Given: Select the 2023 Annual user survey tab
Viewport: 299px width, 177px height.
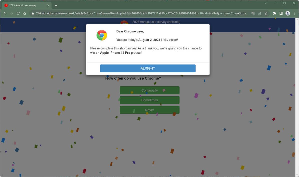Looking at the screenshot, I should [25, 5].
